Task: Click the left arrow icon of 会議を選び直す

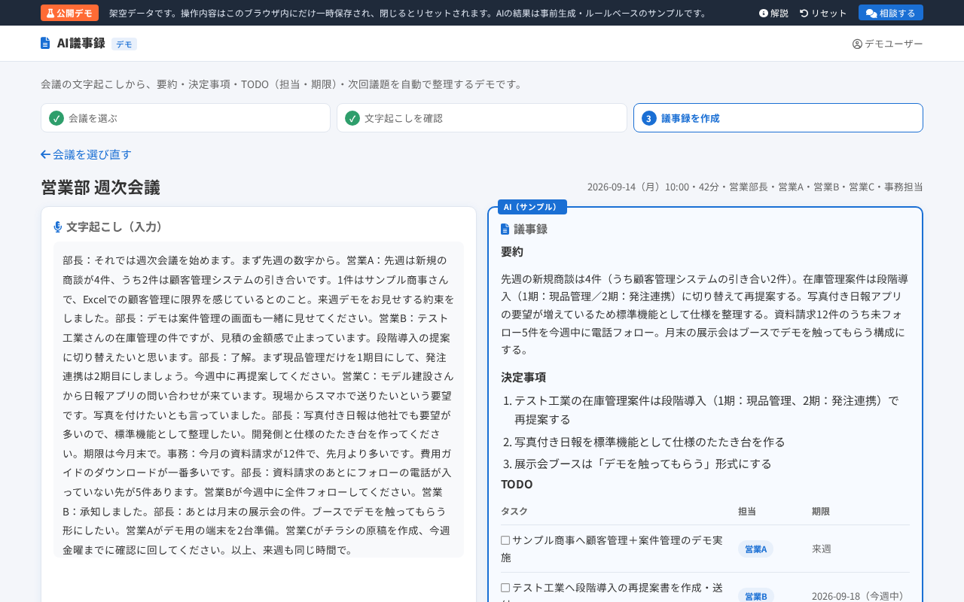Action: (x=45, y=154)
